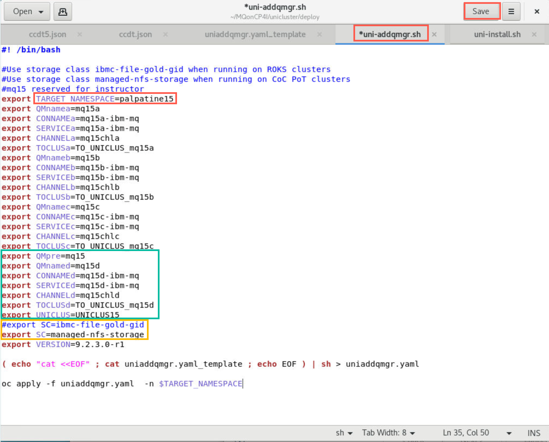Switch to the ccdt5.json tab
Screen dimensions: 549x442
[48, 34]
